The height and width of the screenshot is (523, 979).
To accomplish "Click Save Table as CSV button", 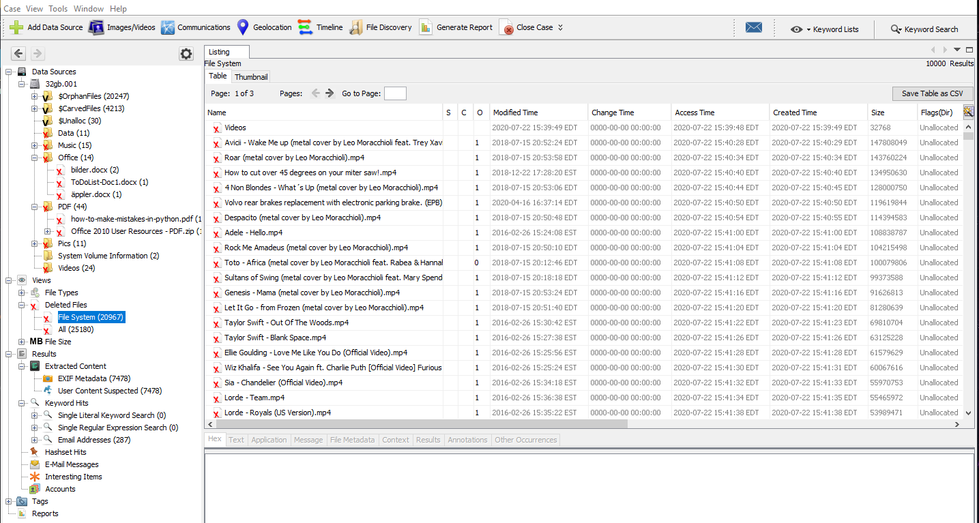I will point(933,93).
